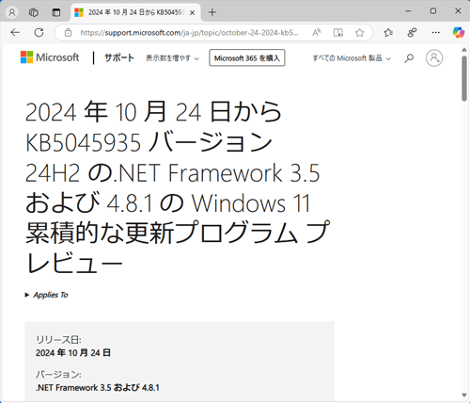Click the リリース日: label
Screen dimensions: 470x403
pos(58,340)
